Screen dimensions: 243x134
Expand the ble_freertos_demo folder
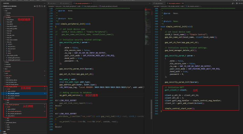click(12, 80)
